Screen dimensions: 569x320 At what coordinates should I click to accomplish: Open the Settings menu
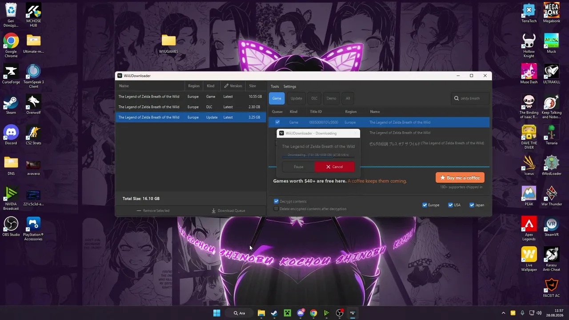[x=290, y=87]
